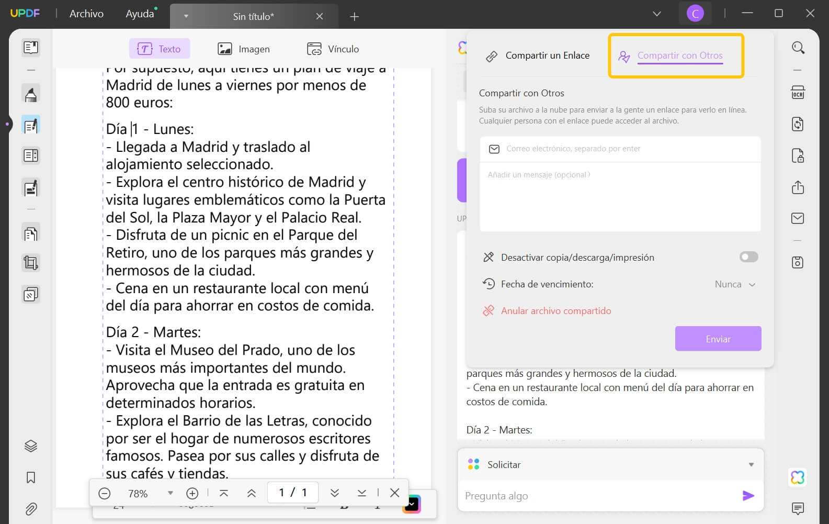Open the Convert PDF icon
Screen dimensions: 829x524
pyautogui.click(x=798, y=124)
